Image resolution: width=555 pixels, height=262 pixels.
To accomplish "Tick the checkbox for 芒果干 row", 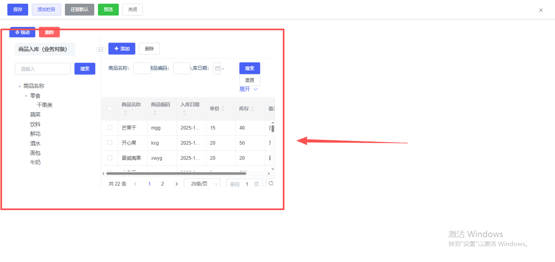I will pyautogui.click(x=109, y=128).
